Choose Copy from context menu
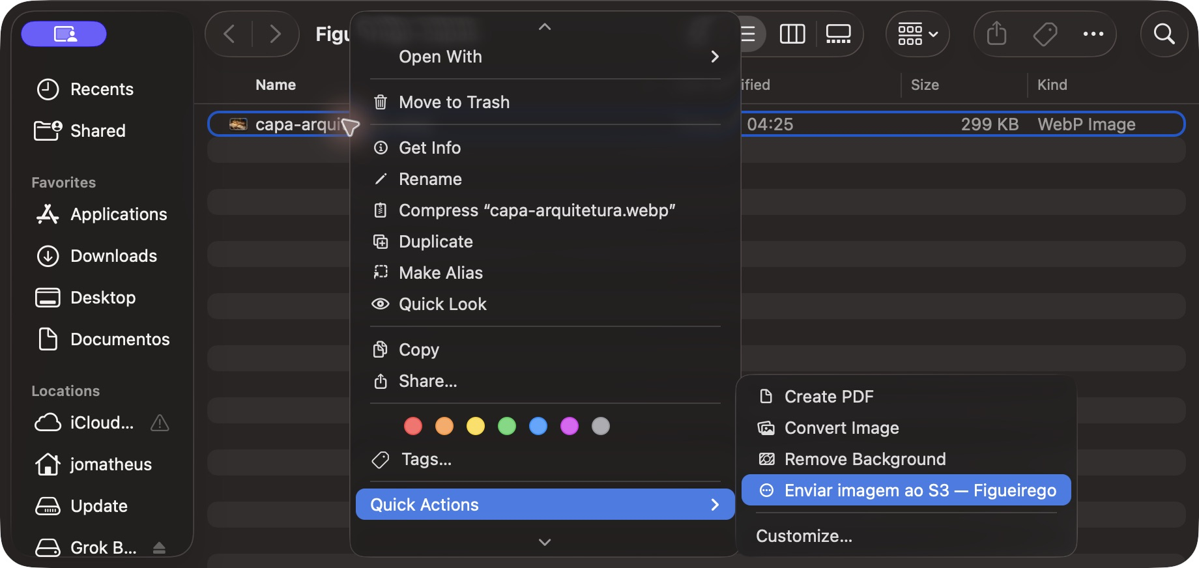This screenshot has width=1199, height=568. 545,350
